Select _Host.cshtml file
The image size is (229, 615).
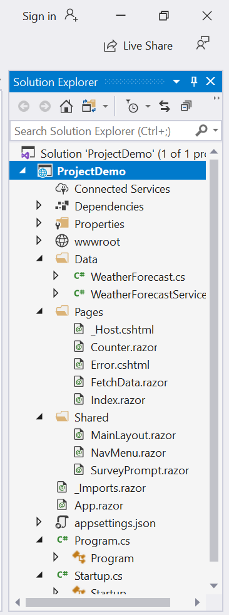coord(122,329)
